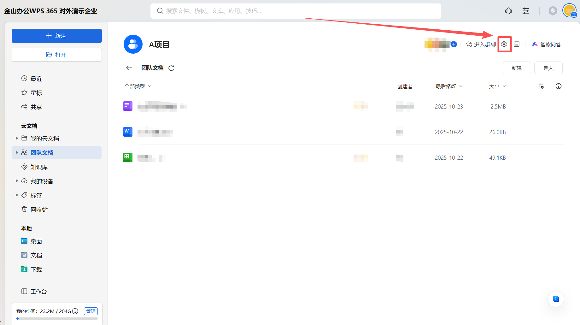Click the A项目 team avatar icon
Image resolution: width=580 pixels, height=325 pixels.
click(x=133, y=44)
